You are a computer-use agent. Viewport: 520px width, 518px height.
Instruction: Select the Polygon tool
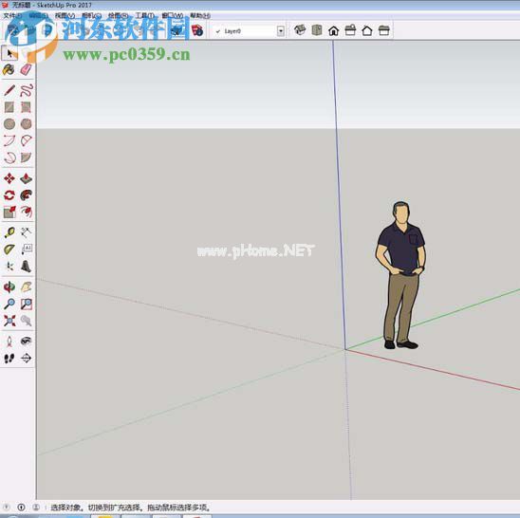pos(27,124)
